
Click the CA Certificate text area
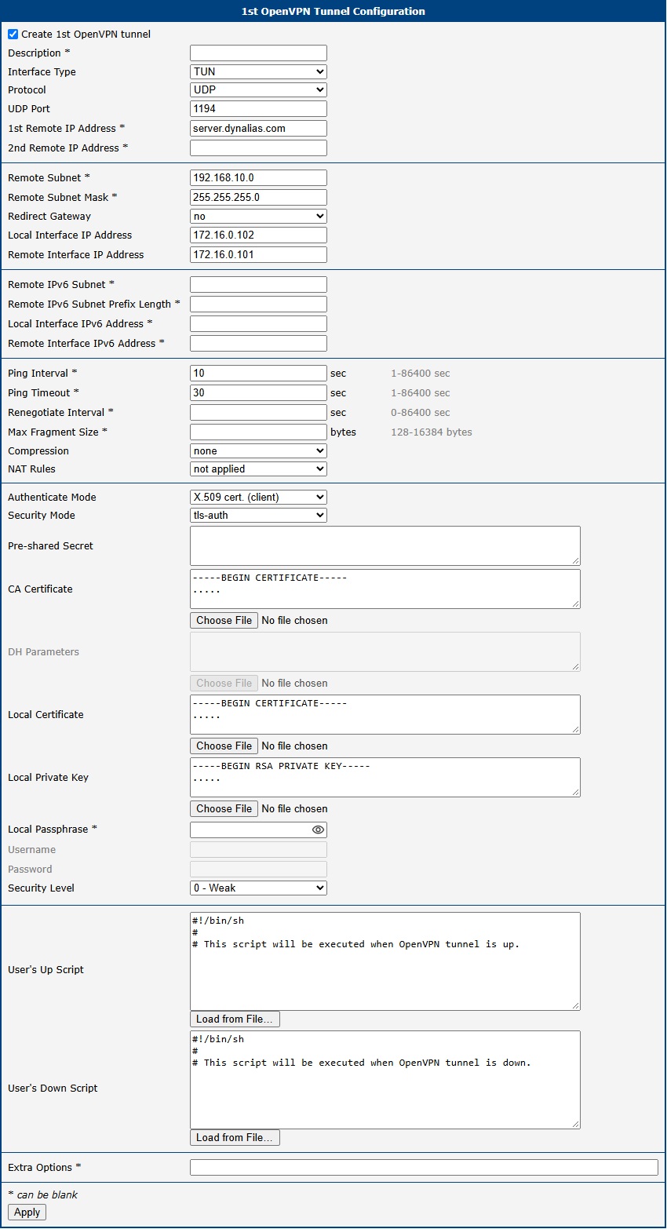pyautogui.click(x=385, y=589)
